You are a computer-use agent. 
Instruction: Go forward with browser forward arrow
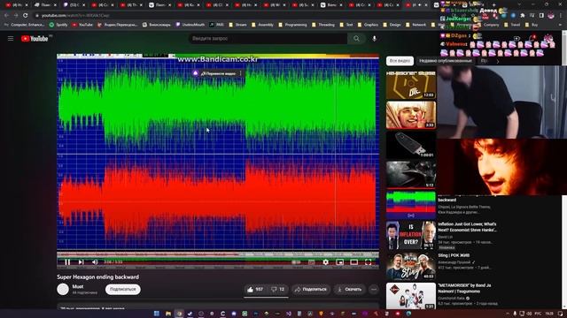[x=16, y=16]
